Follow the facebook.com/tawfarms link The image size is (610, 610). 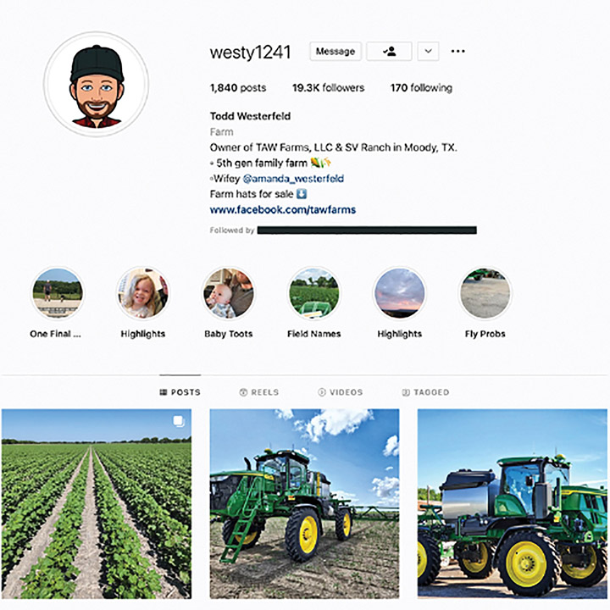pos(283,210)
